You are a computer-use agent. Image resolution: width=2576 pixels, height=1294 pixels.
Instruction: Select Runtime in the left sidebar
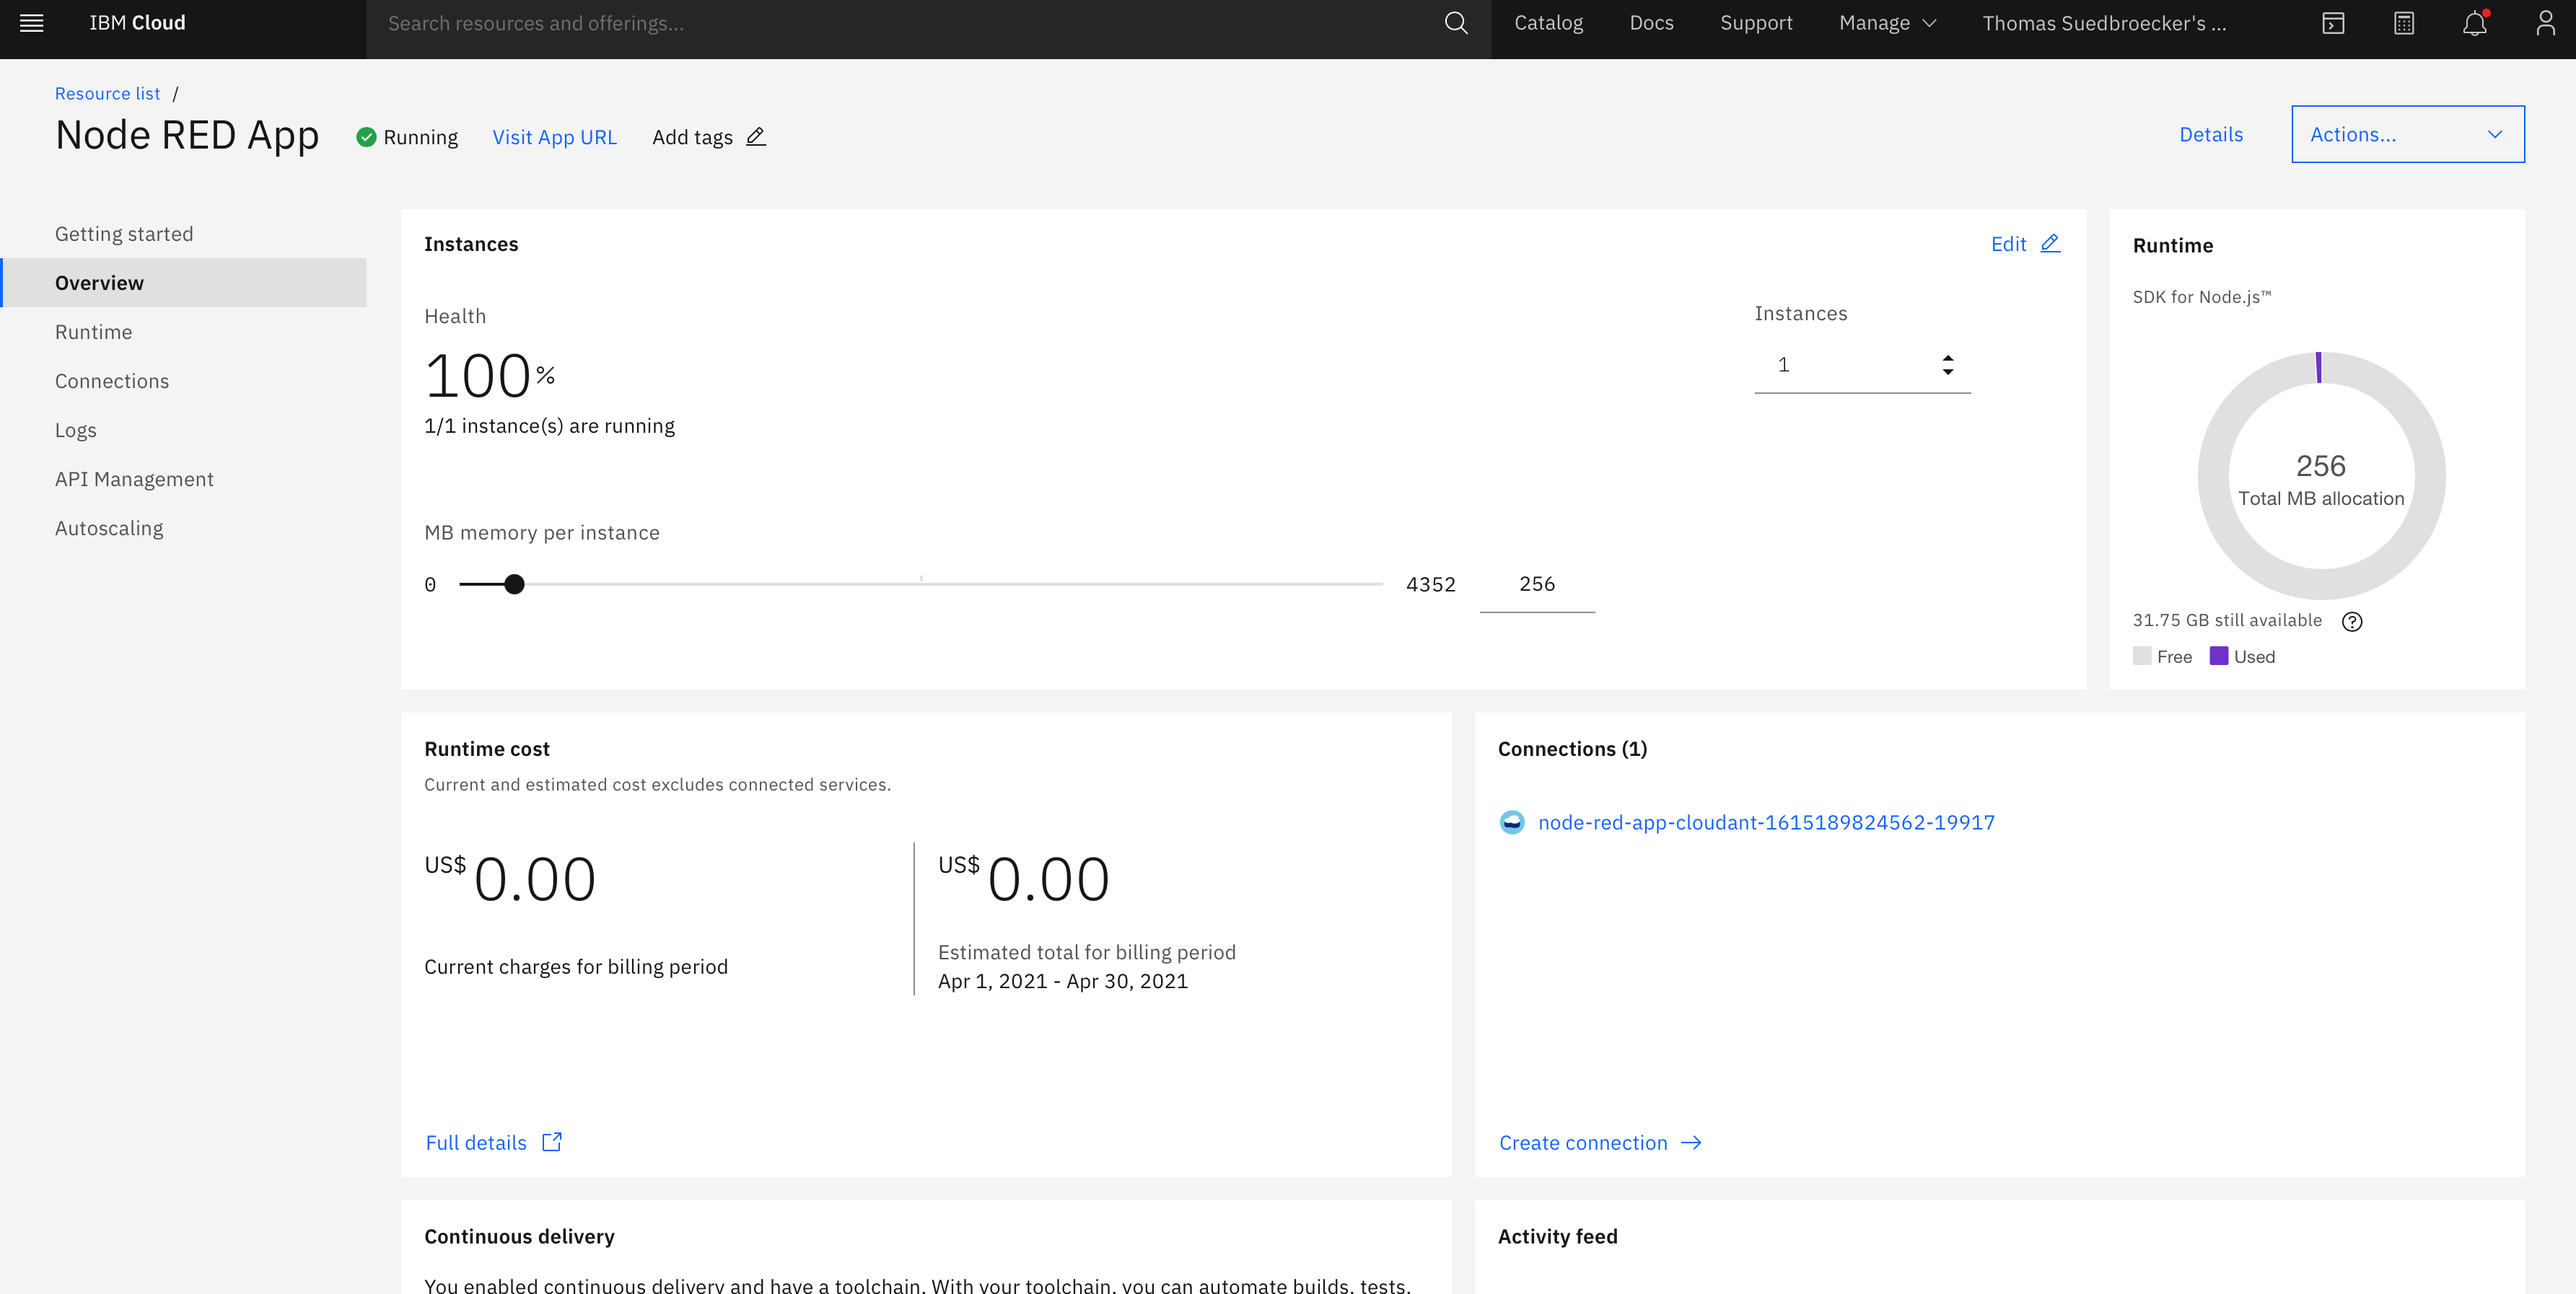(93, 332)
